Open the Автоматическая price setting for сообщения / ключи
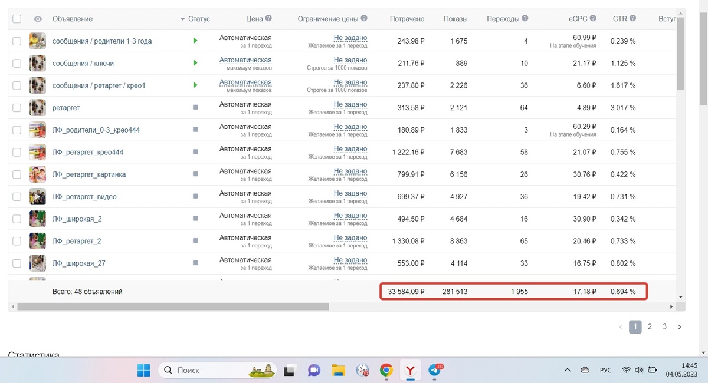708x383 pixels. pyautogui.click(x=245, y=60)
